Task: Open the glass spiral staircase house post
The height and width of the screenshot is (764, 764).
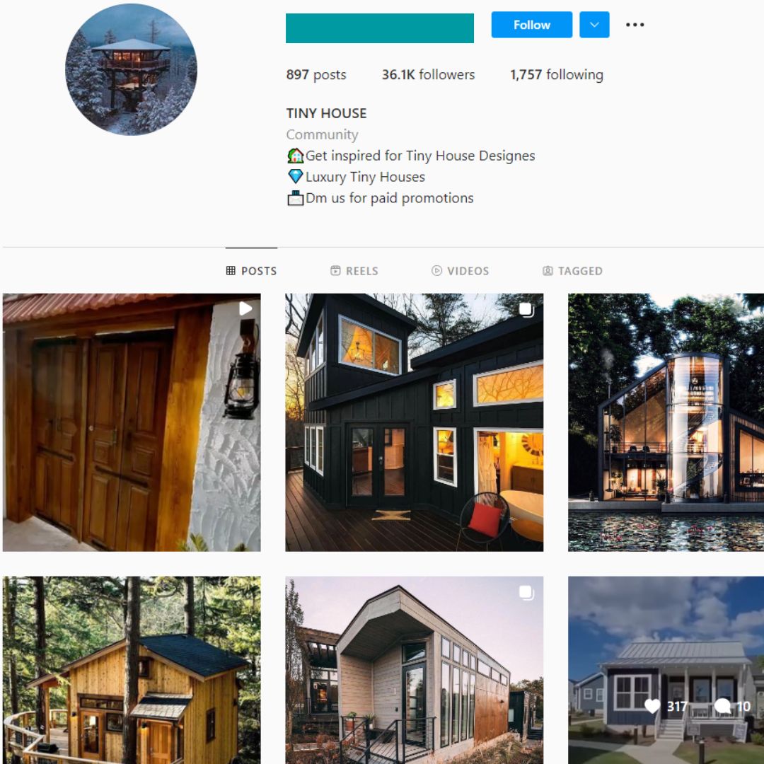Action: (x=666, y=422)
